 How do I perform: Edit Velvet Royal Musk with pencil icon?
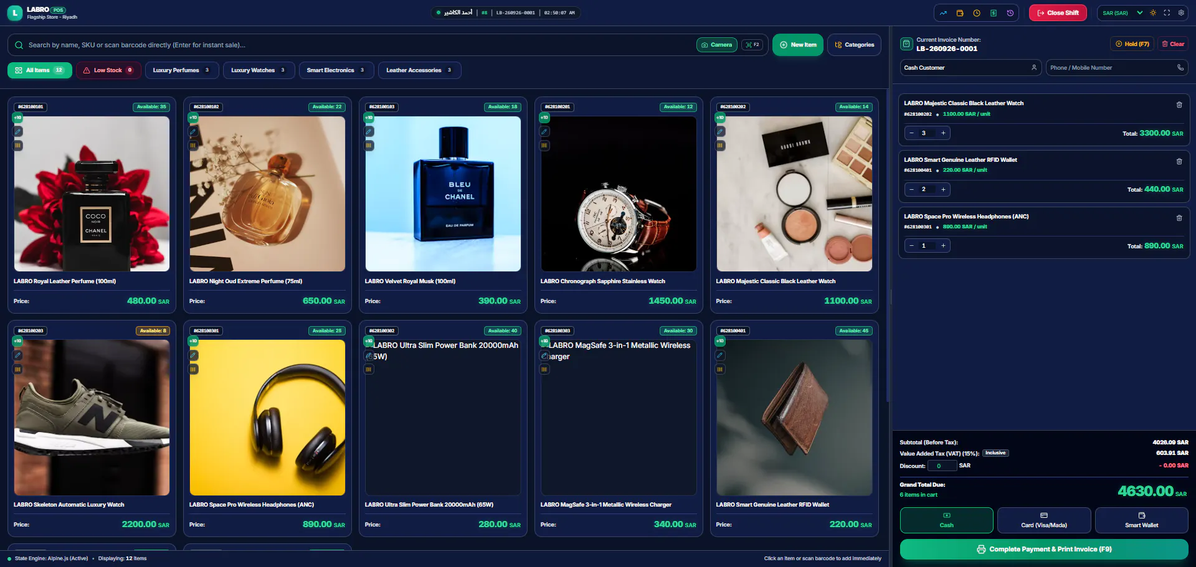(369, 131)
